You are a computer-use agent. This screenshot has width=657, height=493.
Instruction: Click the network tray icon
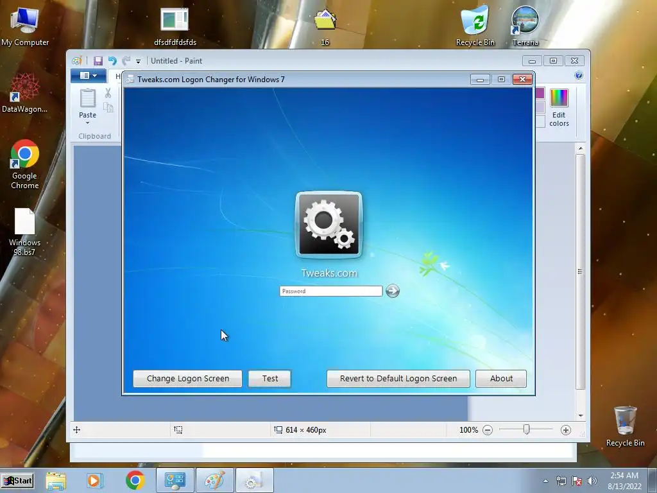click(561, 481)
